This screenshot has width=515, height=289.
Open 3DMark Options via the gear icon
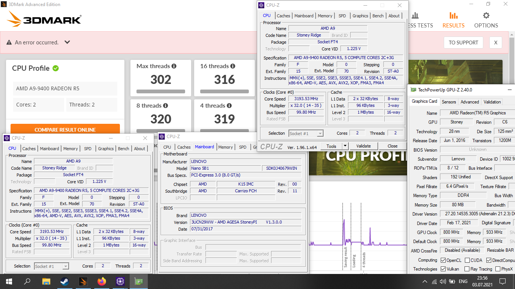tap(486, 16)
